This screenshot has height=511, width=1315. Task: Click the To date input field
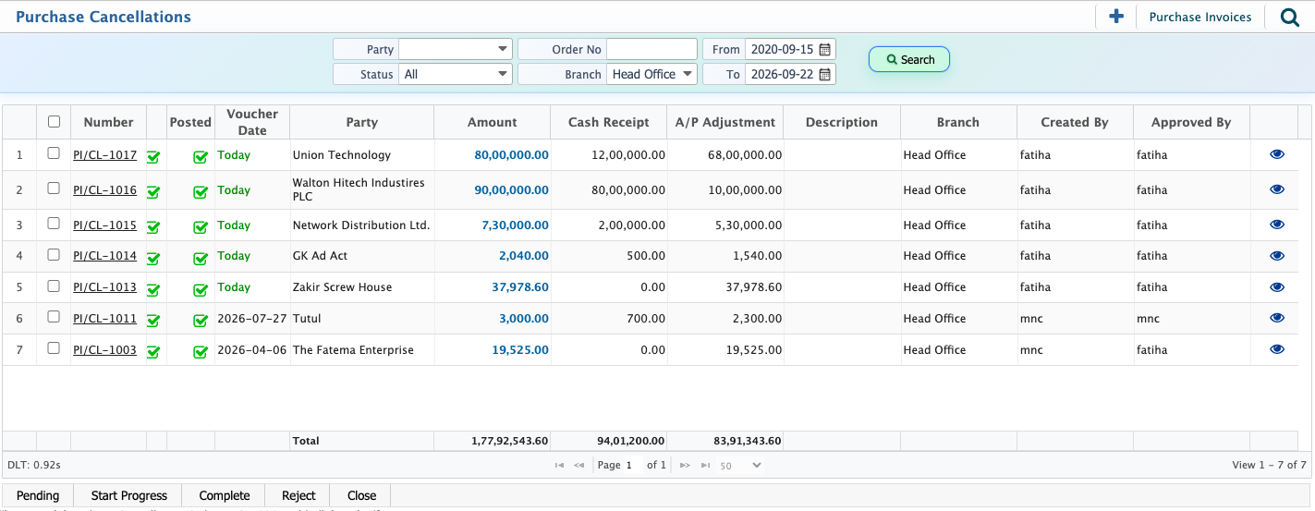tap(781, 74)
